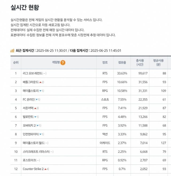Click the bar chart icon beside 최근 집계시간
The image size is (171, 176).
(x=12, y=50)
